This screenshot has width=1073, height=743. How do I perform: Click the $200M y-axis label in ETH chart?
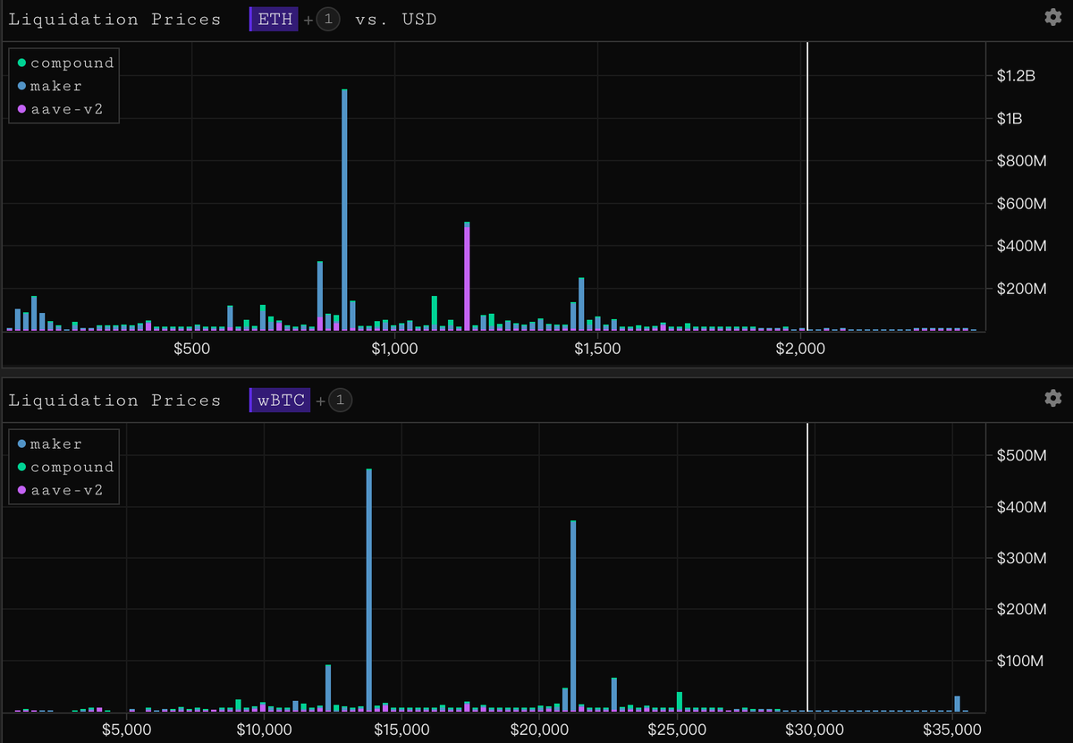(x=1021, y=289)
